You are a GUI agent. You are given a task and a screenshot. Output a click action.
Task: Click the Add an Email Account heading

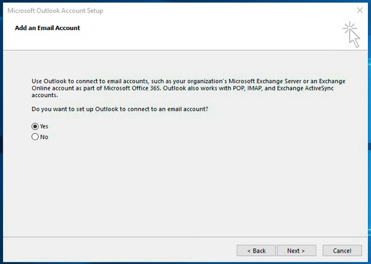coord(48,28)
